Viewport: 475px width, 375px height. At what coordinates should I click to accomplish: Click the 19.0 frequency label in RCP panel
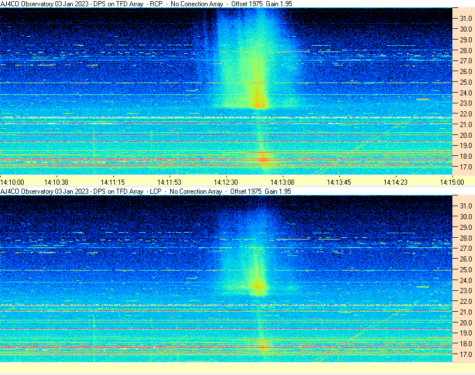click(466, 146)
